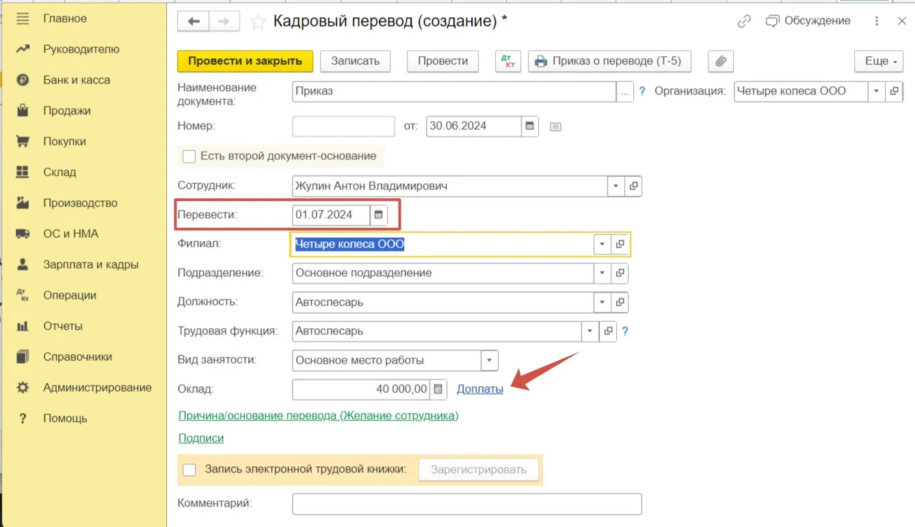The width and height of the screenshot is (915, 527).
Task: Open the Сотрудник record via open icon
Action: pyautogui.click(x=633, y=186)
